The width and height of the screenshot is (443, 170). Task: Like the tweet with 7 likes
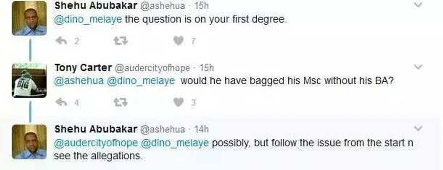179,41
